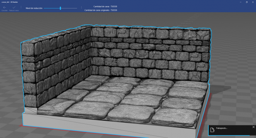The image size is (256, 138).
Task: Click the unfilled right end of the reduction slider
Action: 69,8
